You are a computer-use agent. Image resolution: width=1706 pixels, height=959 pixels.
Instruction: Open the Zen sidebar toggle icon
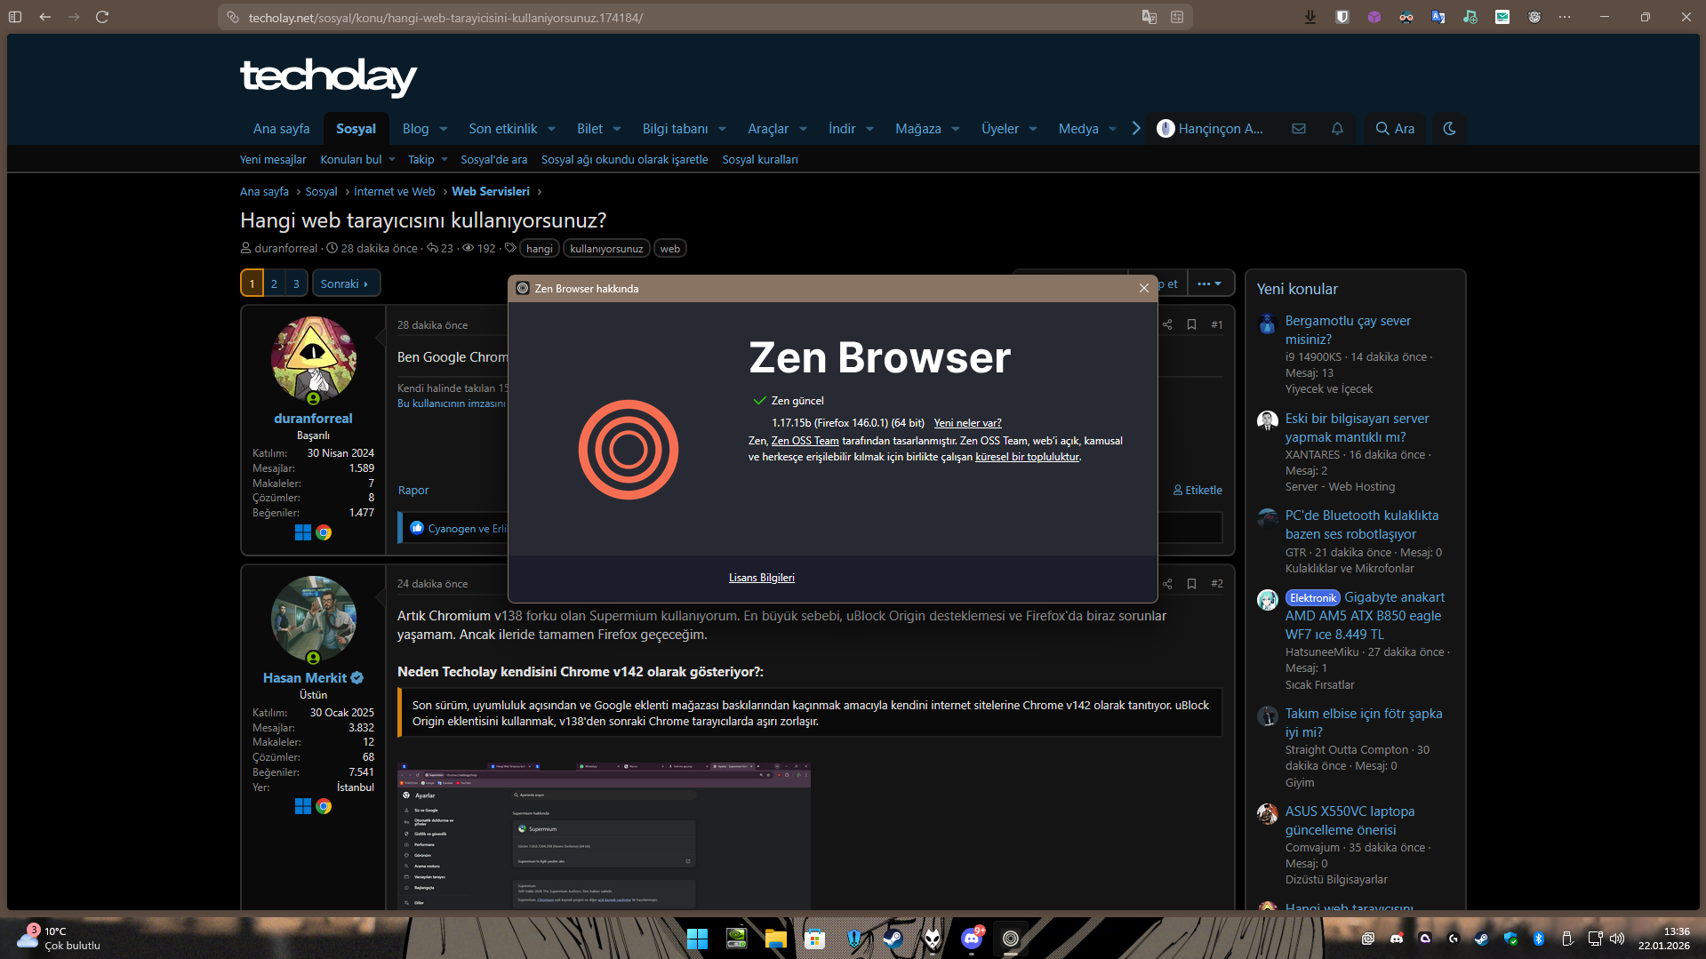[x=15, y=17]
